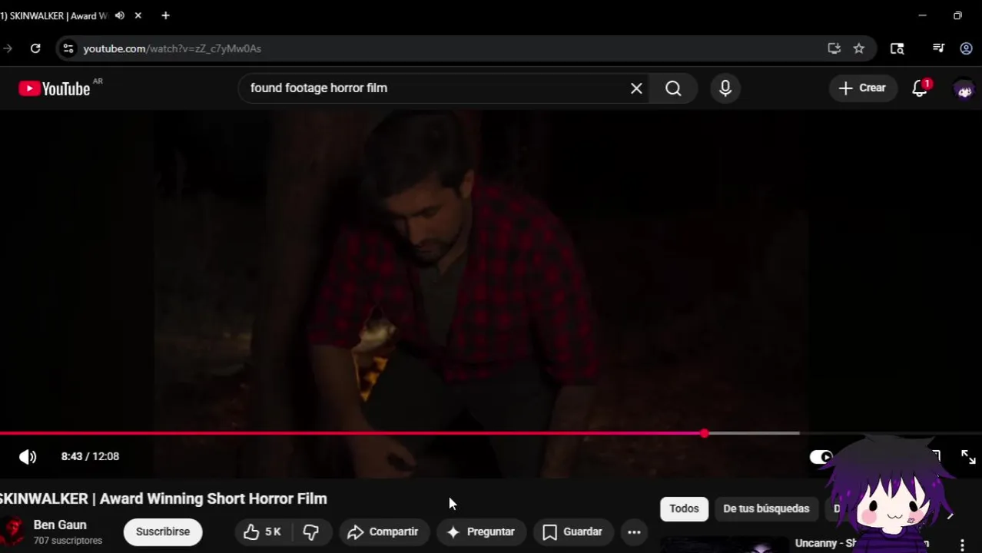Viewport: 982px width, 553px height.
Task: Clear the search box with X icon
Action: coord(636,88)
